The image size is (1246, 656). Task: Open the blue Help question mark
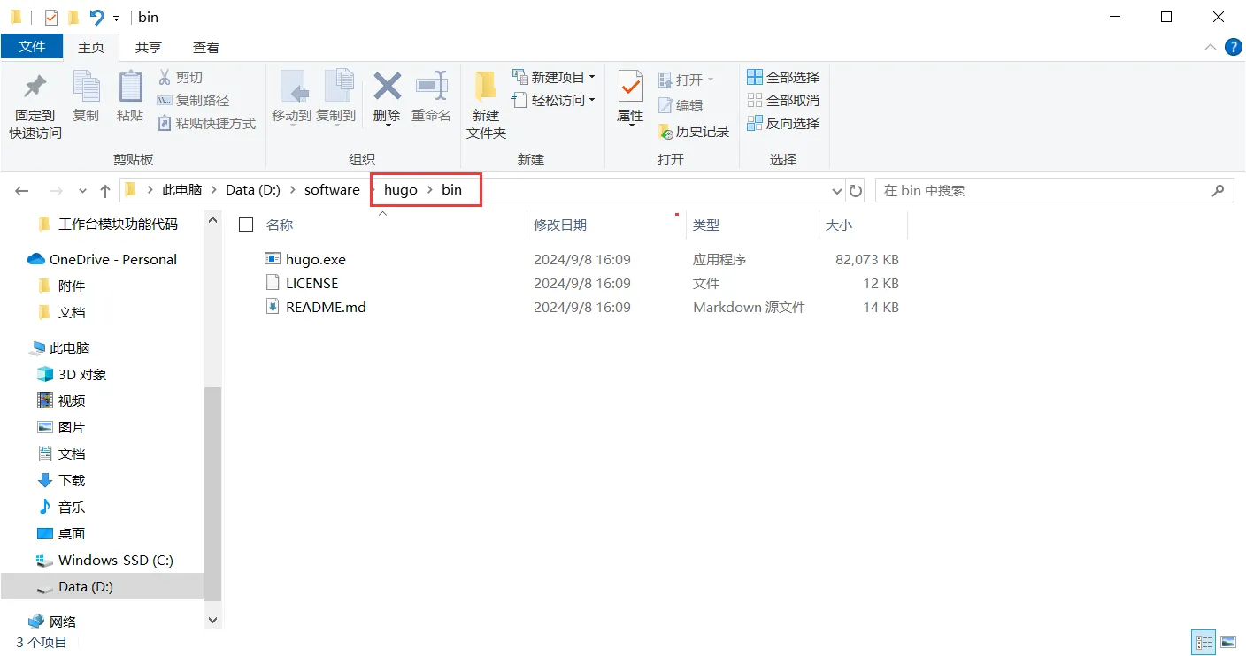pyautogui.click(x=1233, y=47)
